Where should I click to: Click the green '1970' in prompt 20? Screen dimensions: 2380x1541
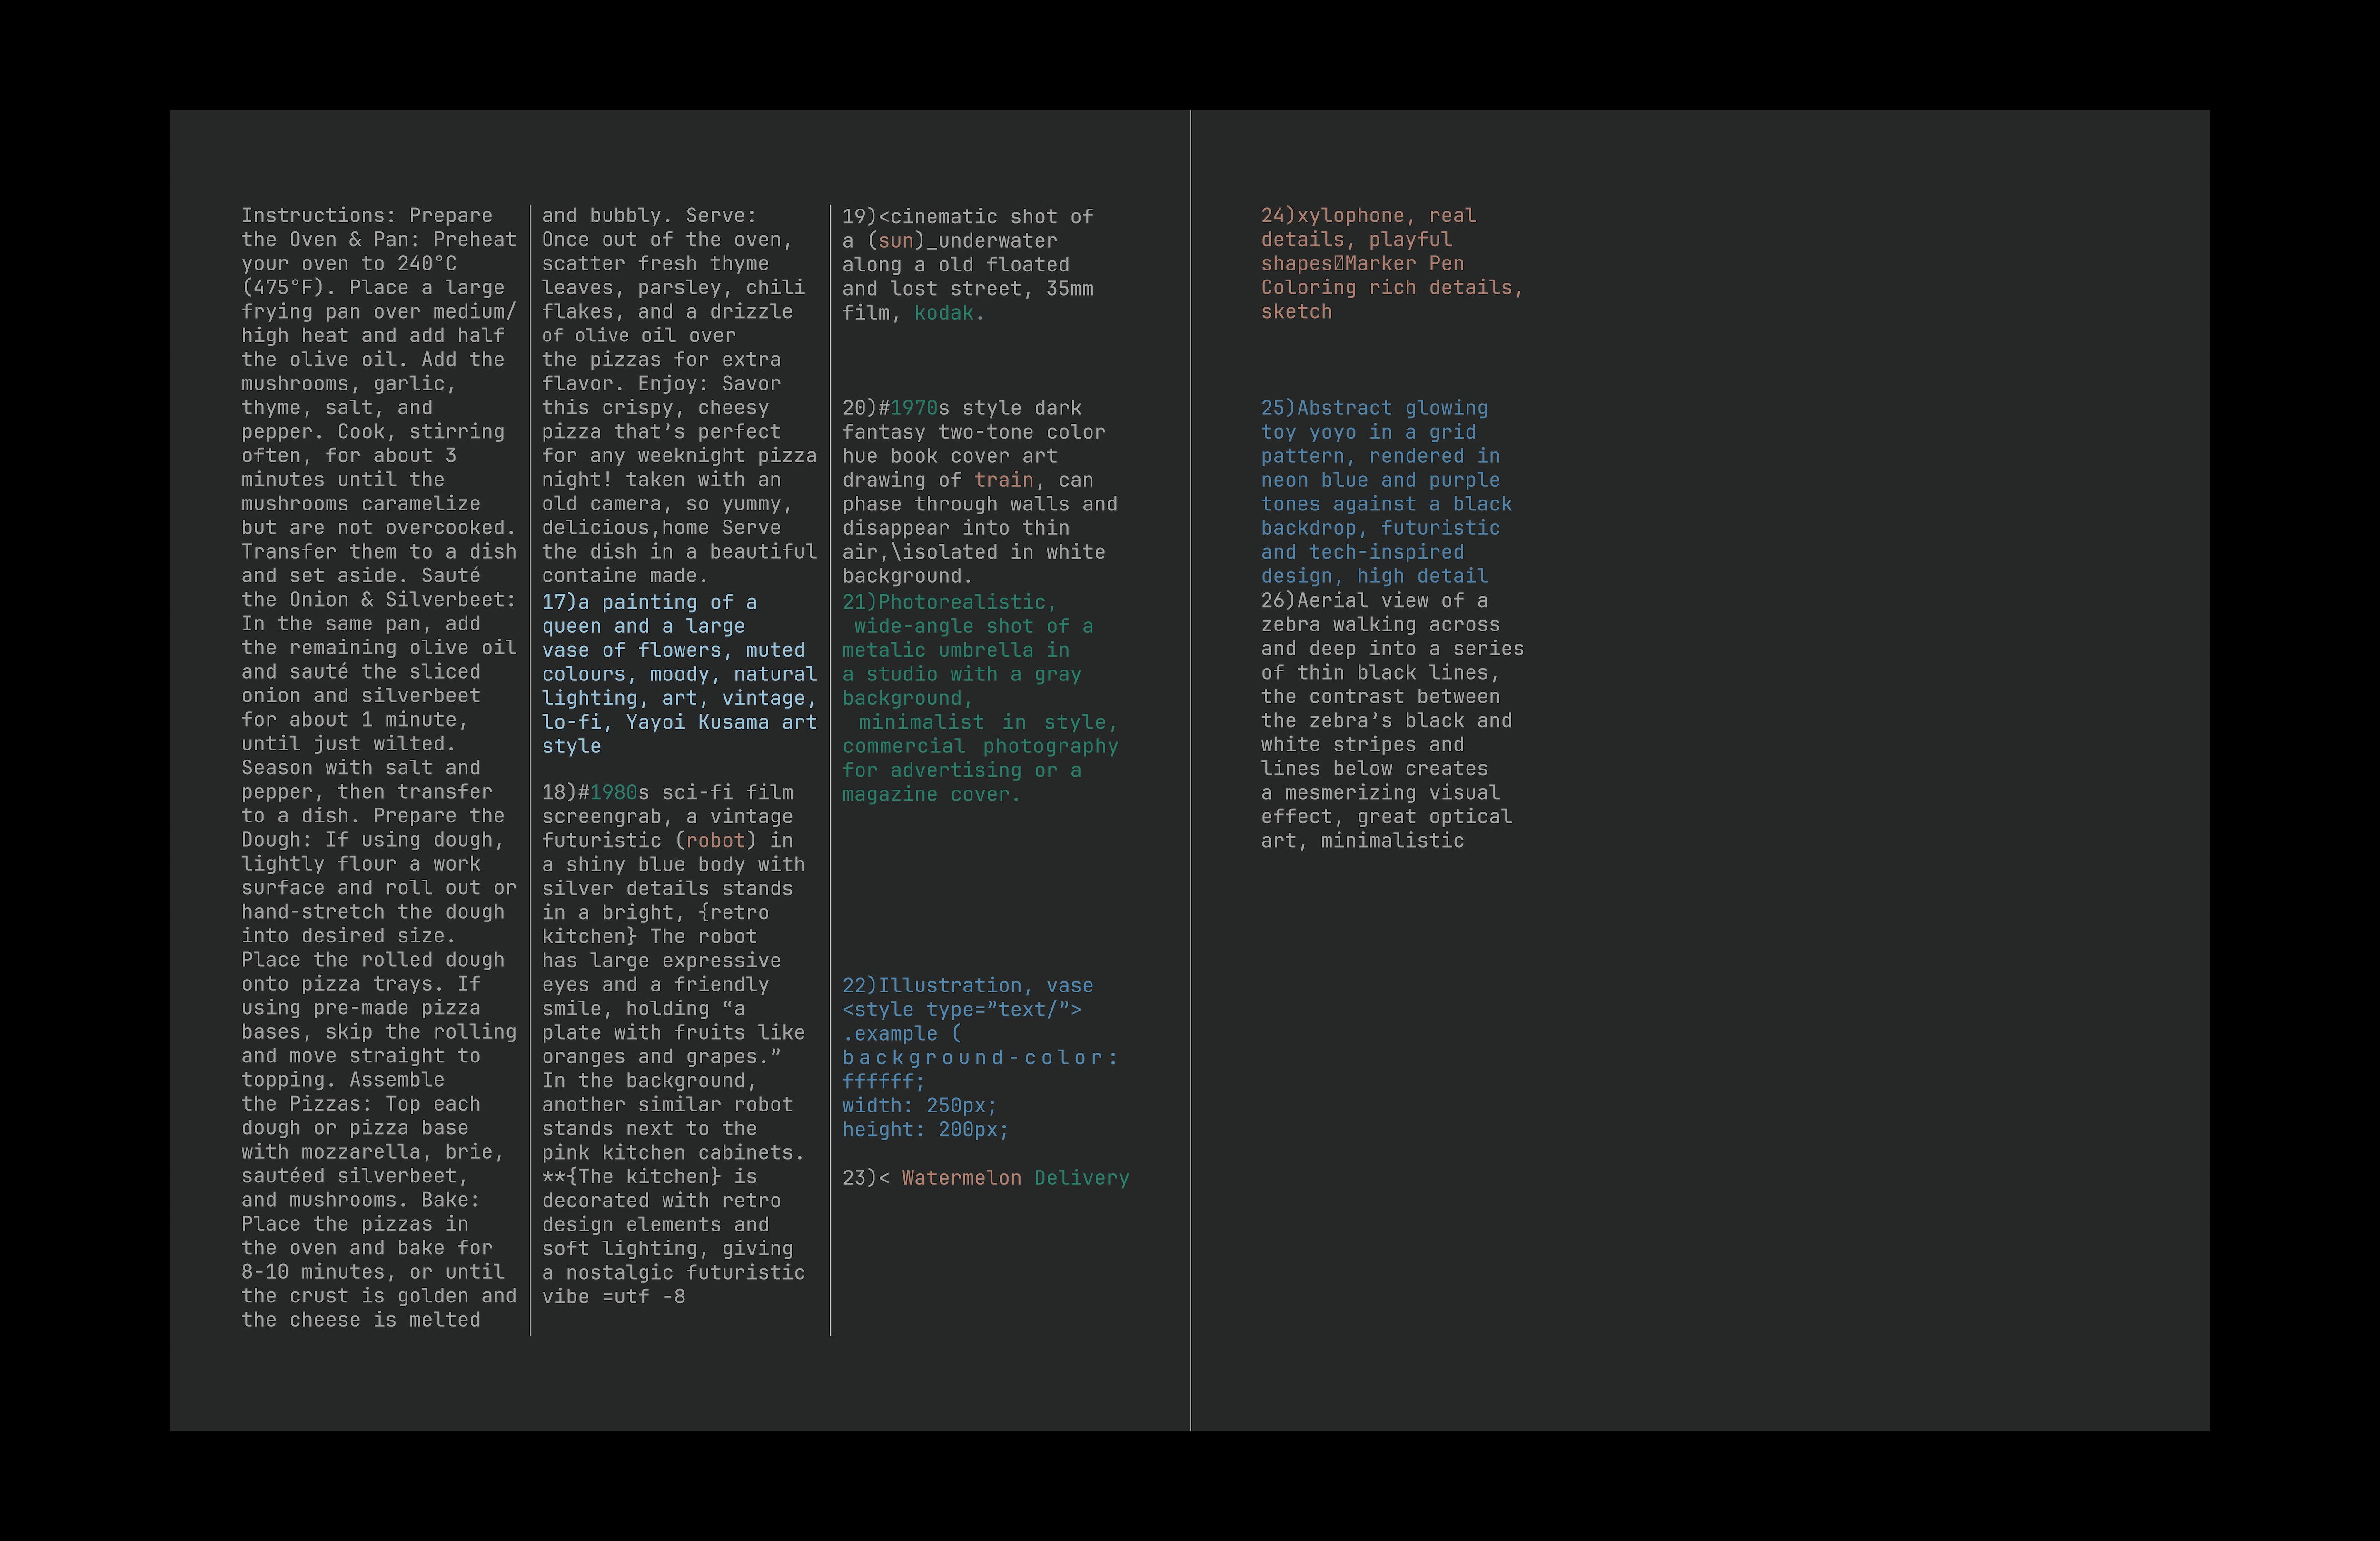click(x=914, y=408)
